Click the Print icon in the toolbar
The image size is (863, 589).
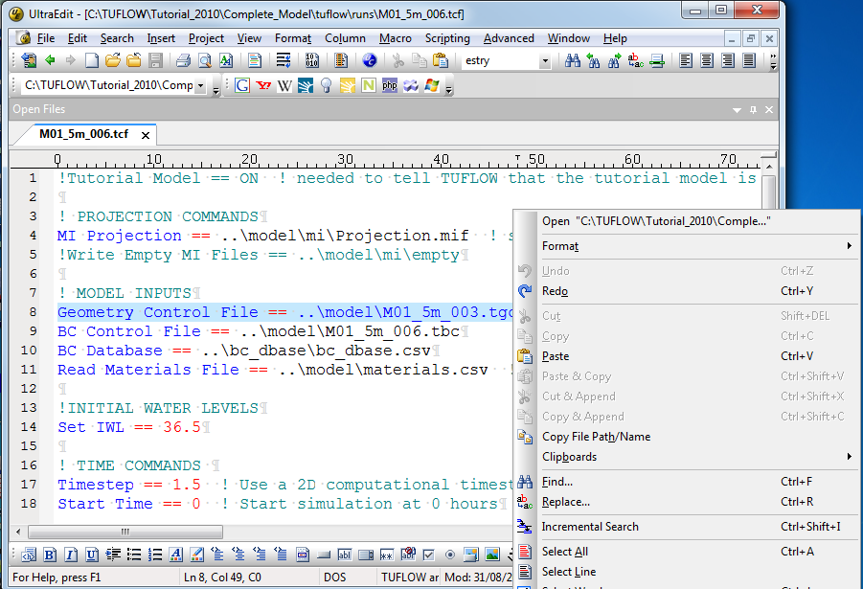[183, 60]
